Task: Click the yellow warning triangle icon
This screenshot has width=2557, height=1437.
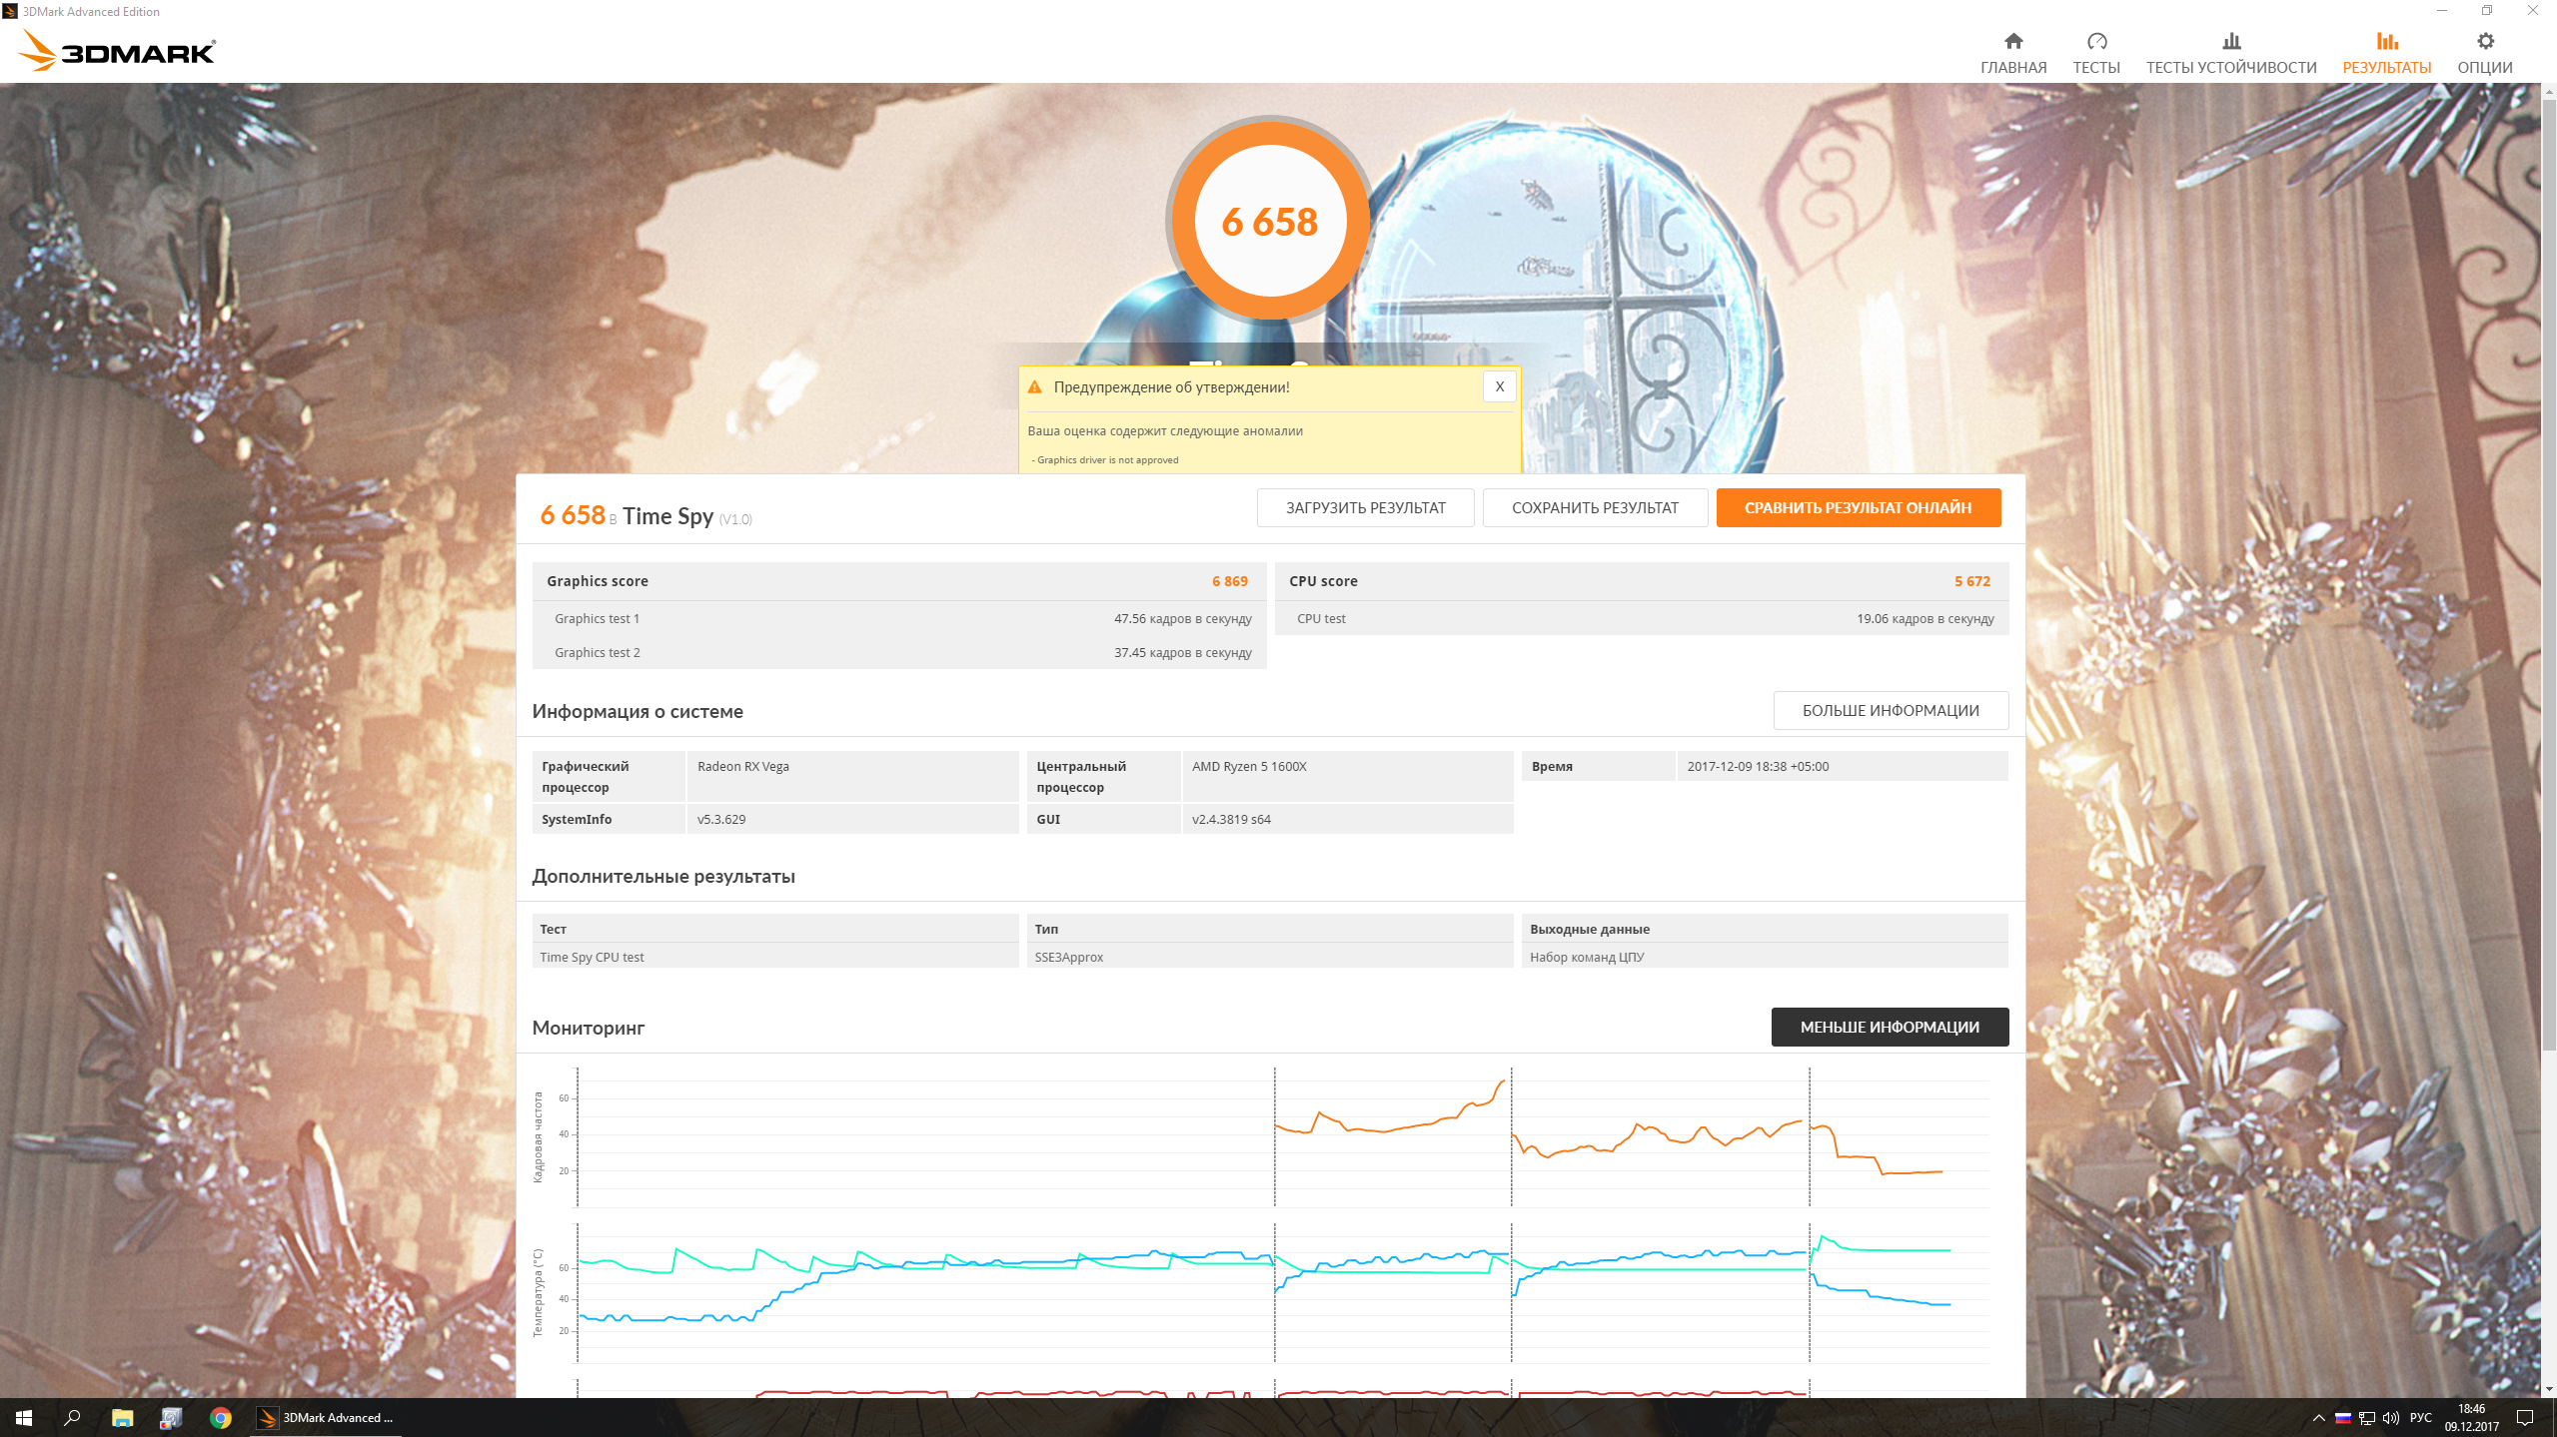Action: [x=1035, y=387]
